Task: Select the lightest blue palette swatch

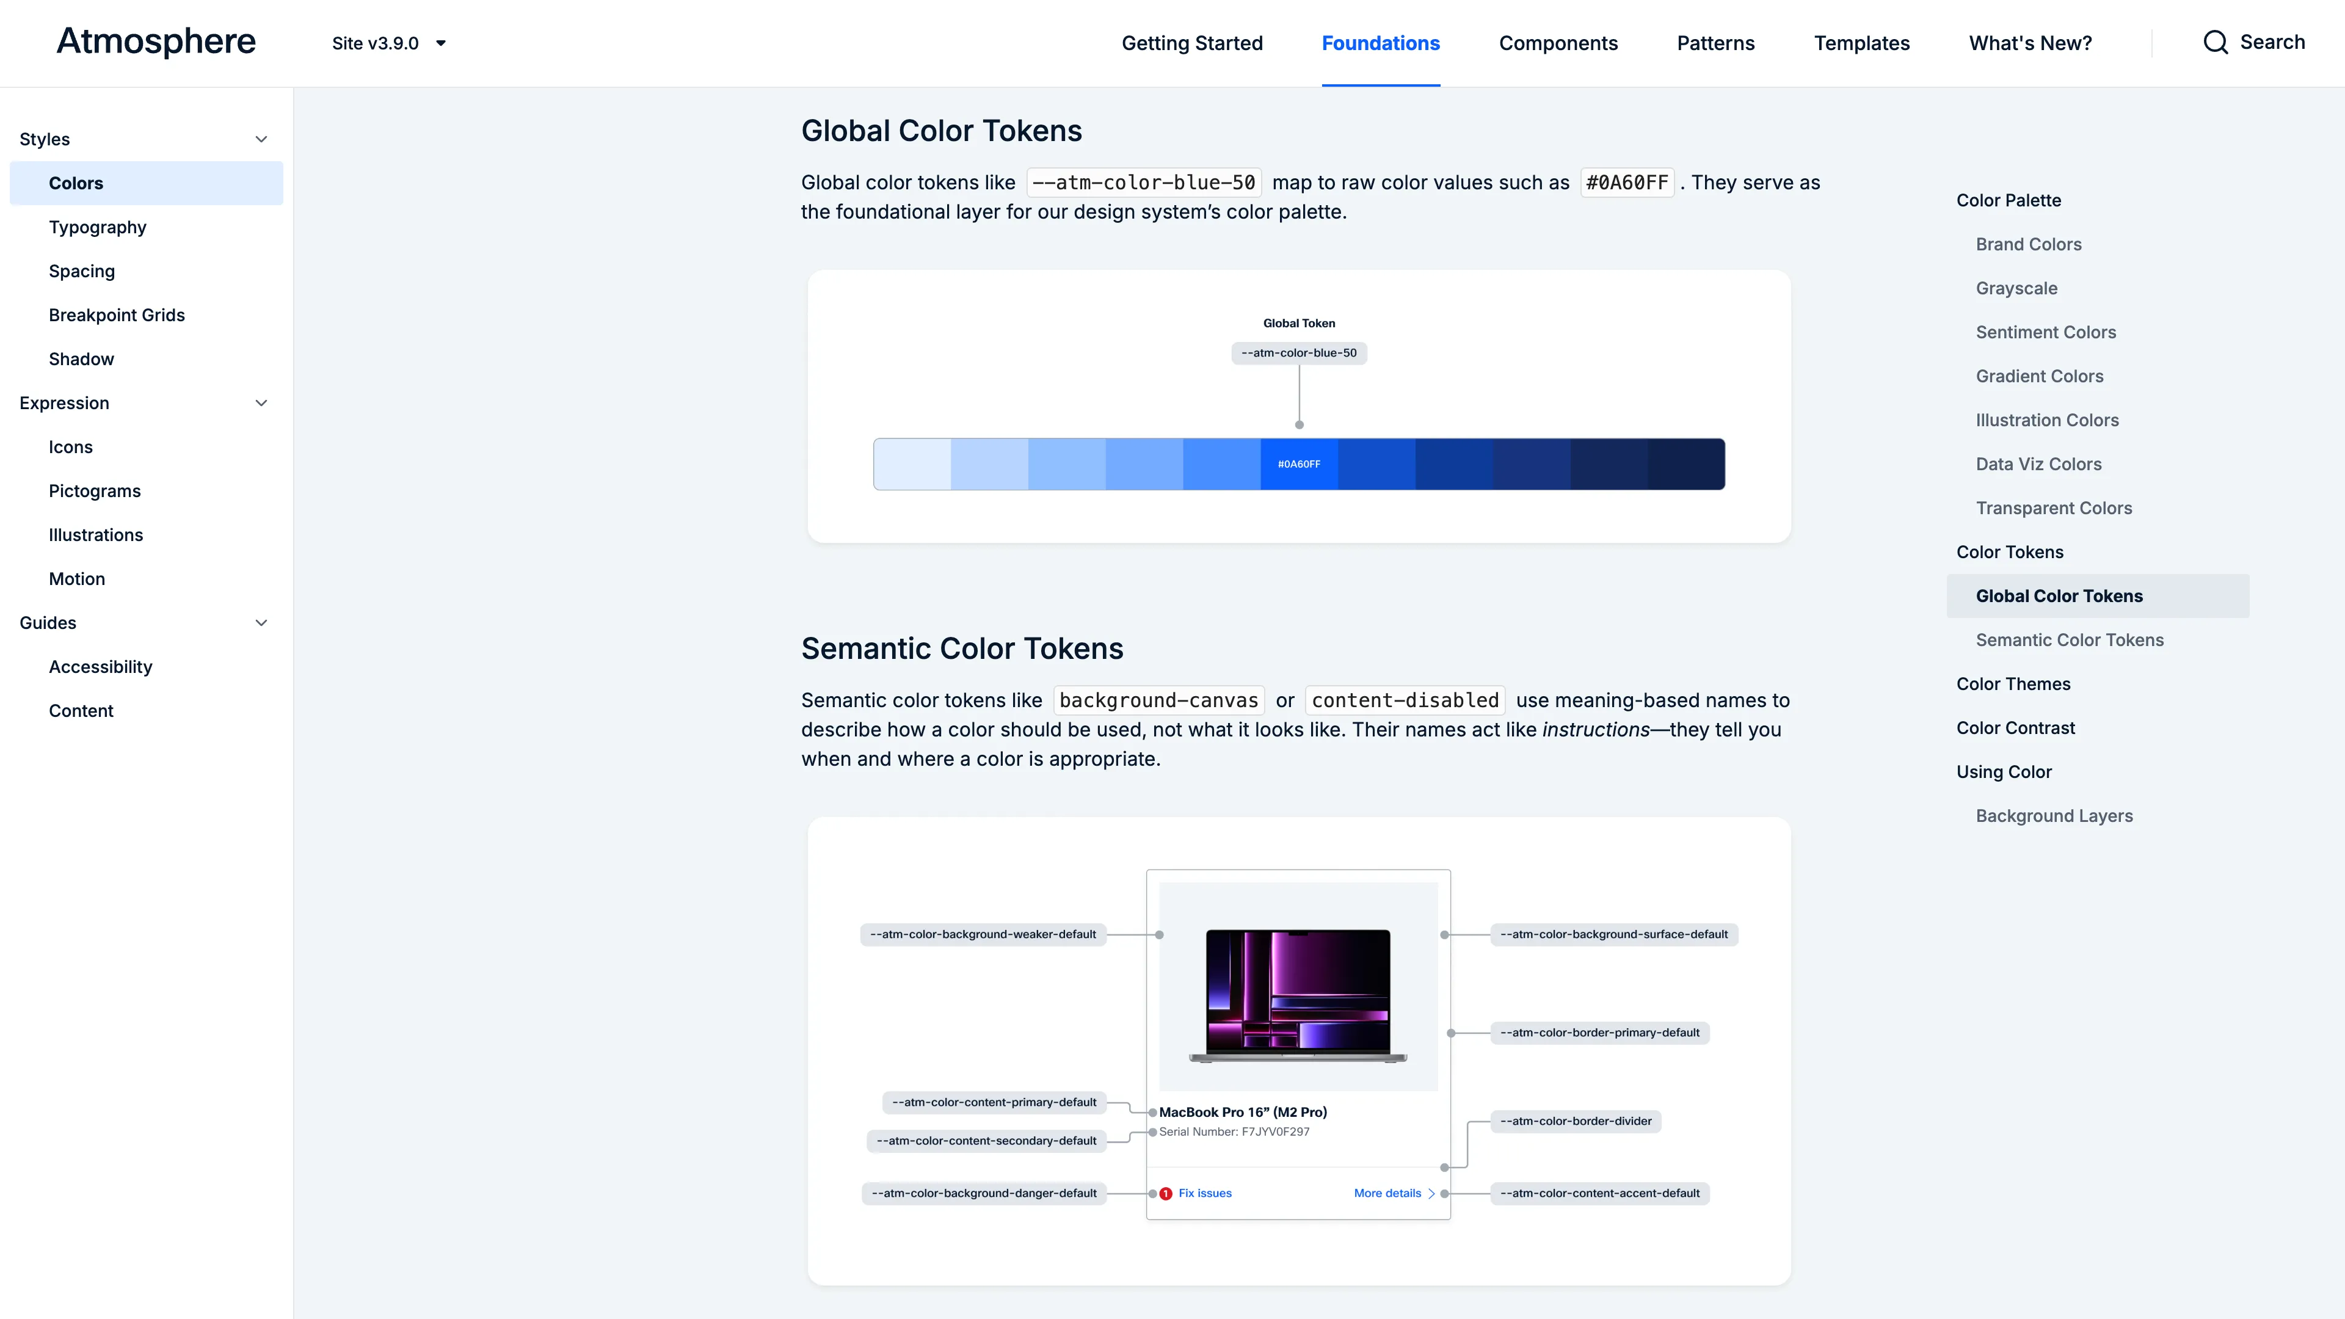Action: [912, 464]
